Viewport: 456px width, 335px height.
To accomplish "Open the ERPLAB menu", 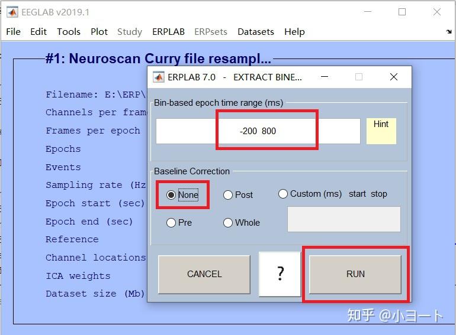I will pyautogui.click(x=168, y=32).
